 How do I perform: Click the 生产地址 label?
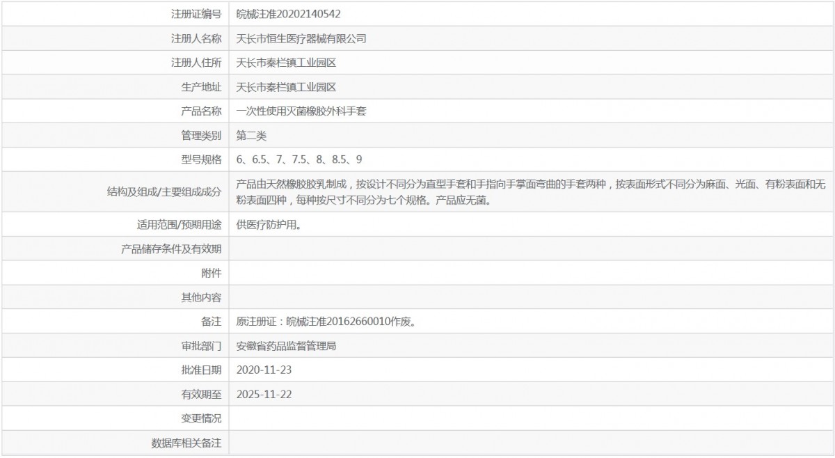tap(201, 87)
